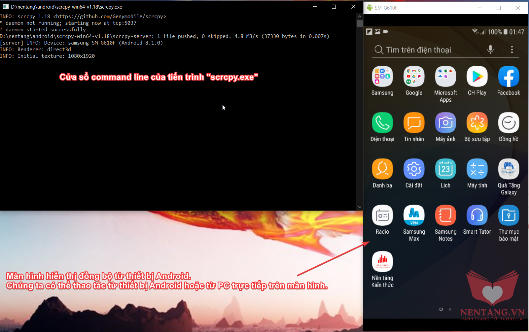Open the Máy tính calculator app

click(477, 169)
